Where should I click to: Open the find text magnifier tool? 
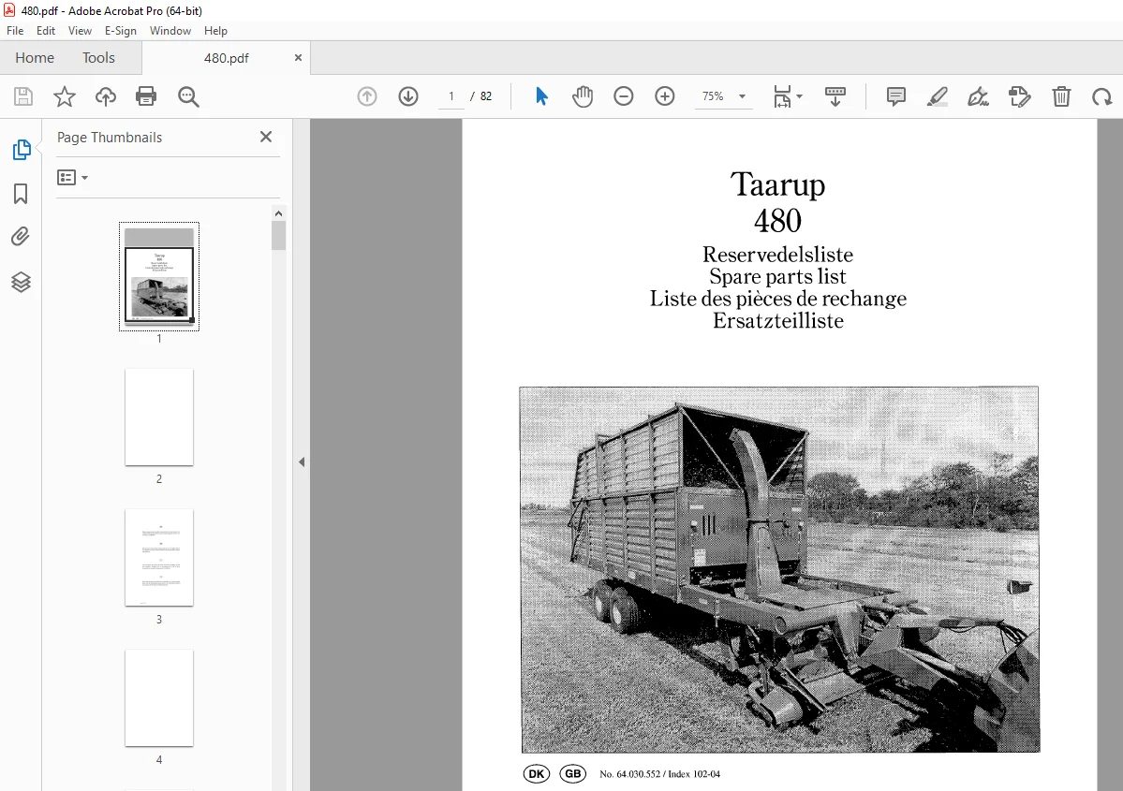(188, 96)
